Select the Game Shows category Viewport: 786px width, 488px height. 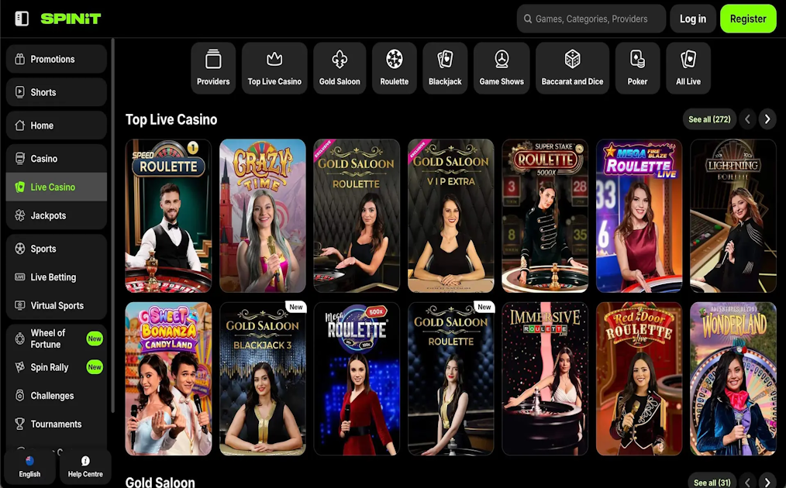502,68
